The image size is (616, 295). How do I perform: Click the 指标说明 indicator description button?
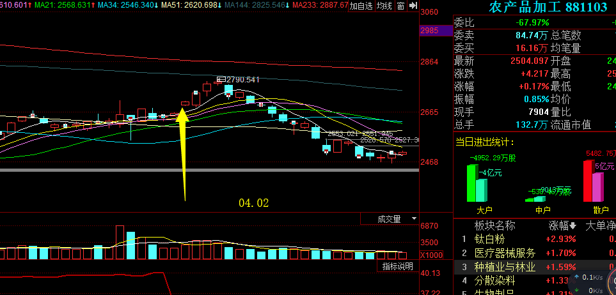pos(397,266)
